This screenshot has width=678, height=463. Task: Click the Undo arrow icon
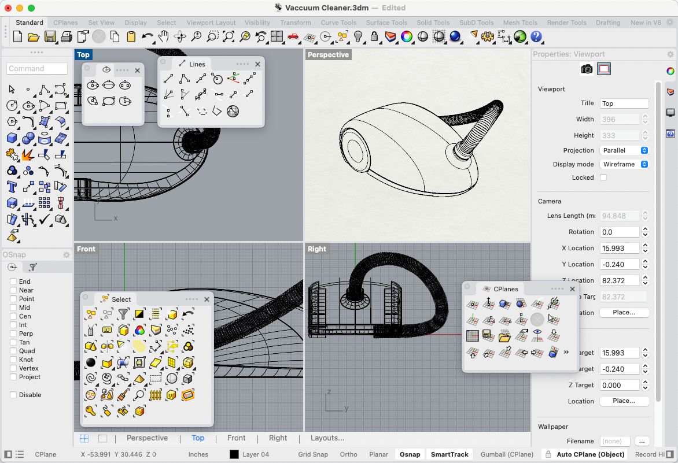pos(148,36)
